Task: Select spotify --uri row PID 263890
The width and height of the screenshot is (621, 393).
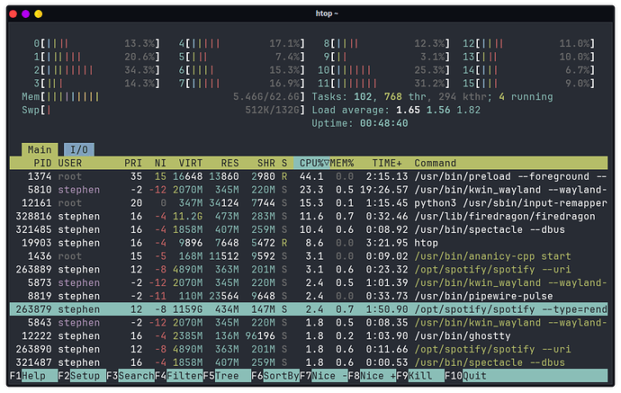Action: 309,349
